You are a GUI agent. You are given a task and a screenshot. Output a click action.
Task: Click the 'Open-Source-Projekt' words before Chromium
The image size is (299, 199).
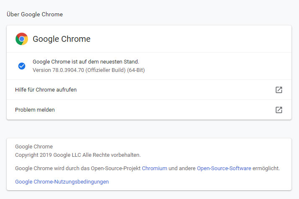click(116, 168)
